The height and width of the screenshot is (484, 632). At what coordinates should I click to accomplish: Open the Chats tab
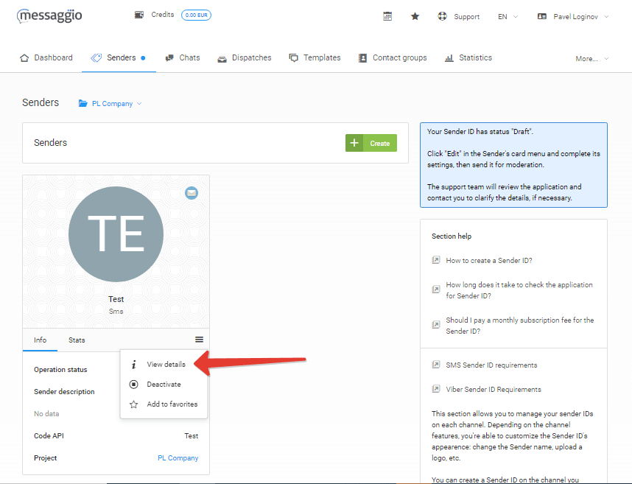coord(183,57)
